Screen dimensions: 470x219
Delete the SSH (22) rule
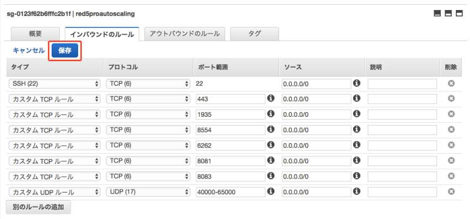click(x=451, y=83)
